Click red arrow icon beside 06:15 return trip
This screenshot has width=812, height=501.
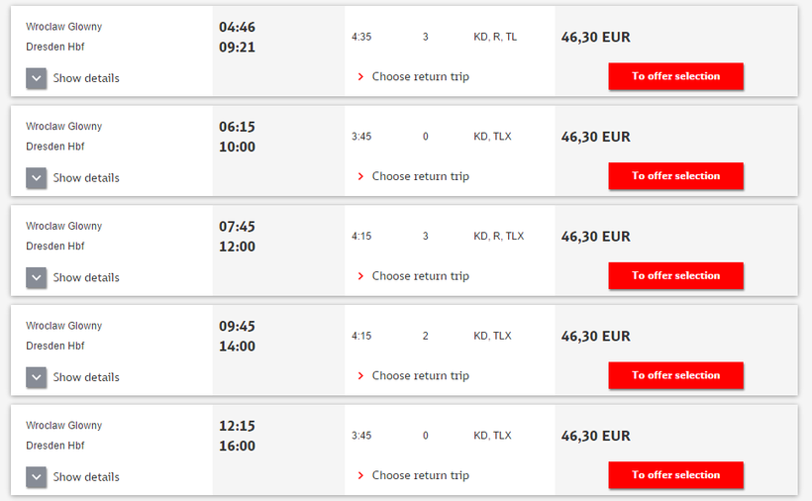point(361,177)
